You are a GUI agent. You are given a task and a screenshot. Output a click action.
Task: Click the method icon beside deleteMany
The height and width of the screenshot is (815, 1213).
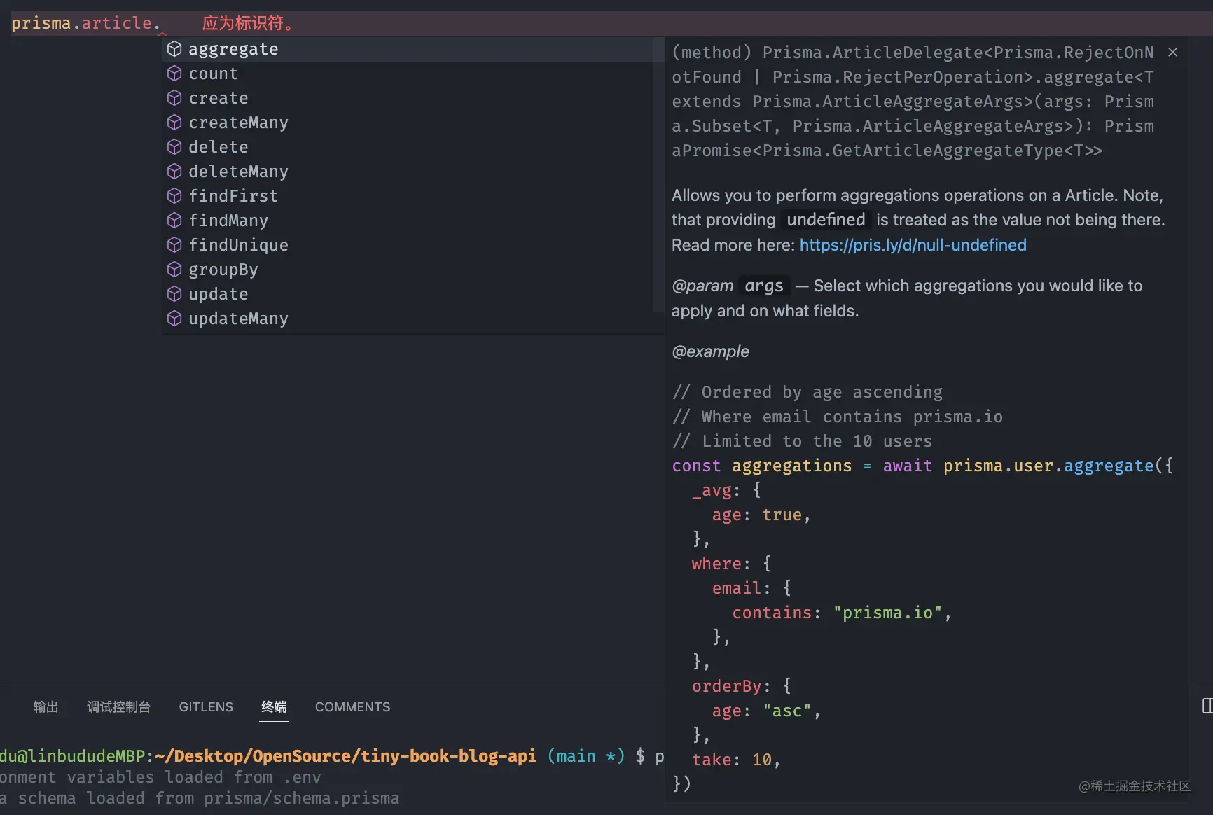click(x=174, y=172)
